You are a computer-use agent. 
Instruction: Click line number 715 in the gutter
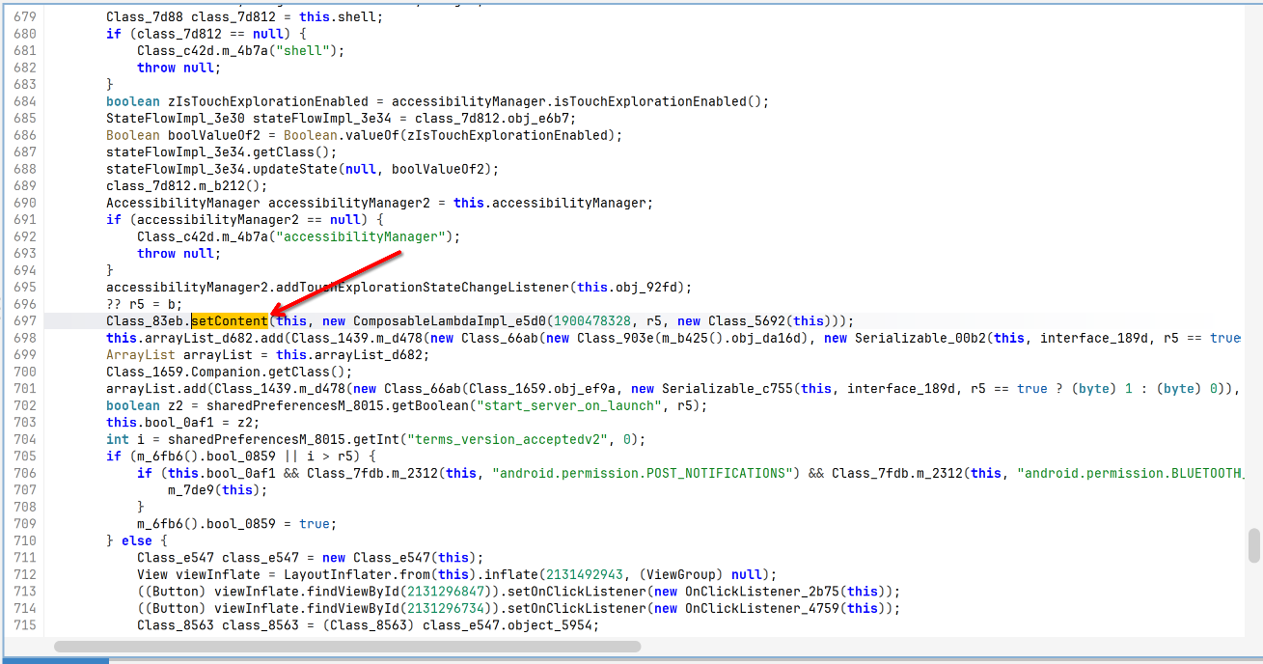[x=24, y=624]
